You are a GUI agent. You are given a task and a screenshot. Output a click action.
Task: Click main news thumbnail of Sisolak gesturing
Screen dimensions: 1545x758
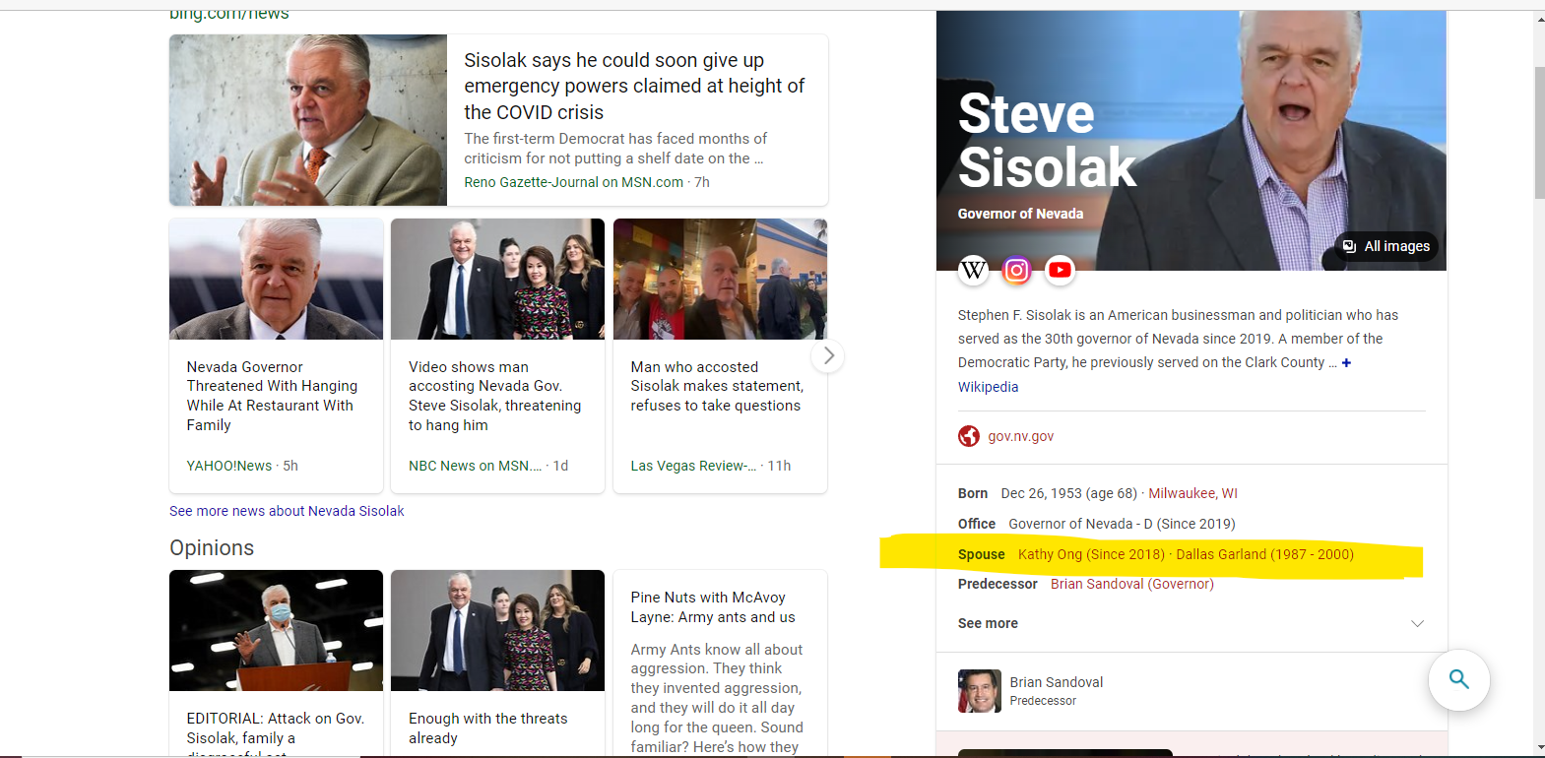pyautogui.click(x=308, y=120)
